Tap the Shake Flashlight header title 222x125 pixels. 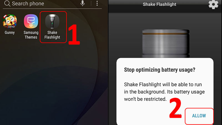tap(159, 4)
